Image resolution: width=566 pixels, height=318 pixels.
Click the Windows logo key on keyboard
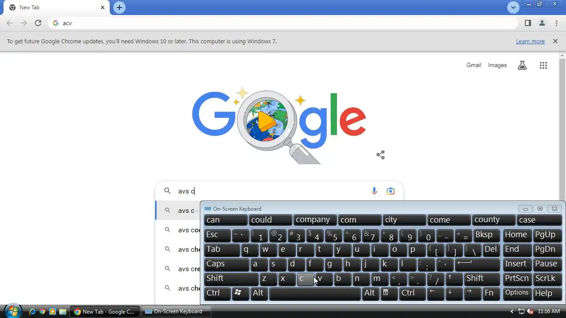241,293
